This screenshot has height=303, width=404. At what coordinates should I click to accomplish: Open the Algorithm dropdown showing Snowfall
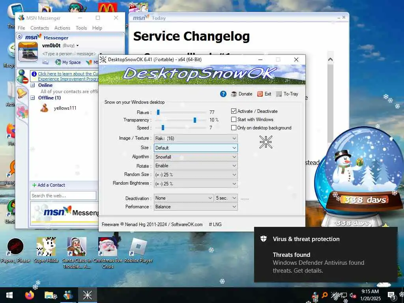(x=196, y=157)
